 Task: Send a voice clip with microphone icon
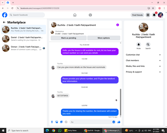point(52,122)
